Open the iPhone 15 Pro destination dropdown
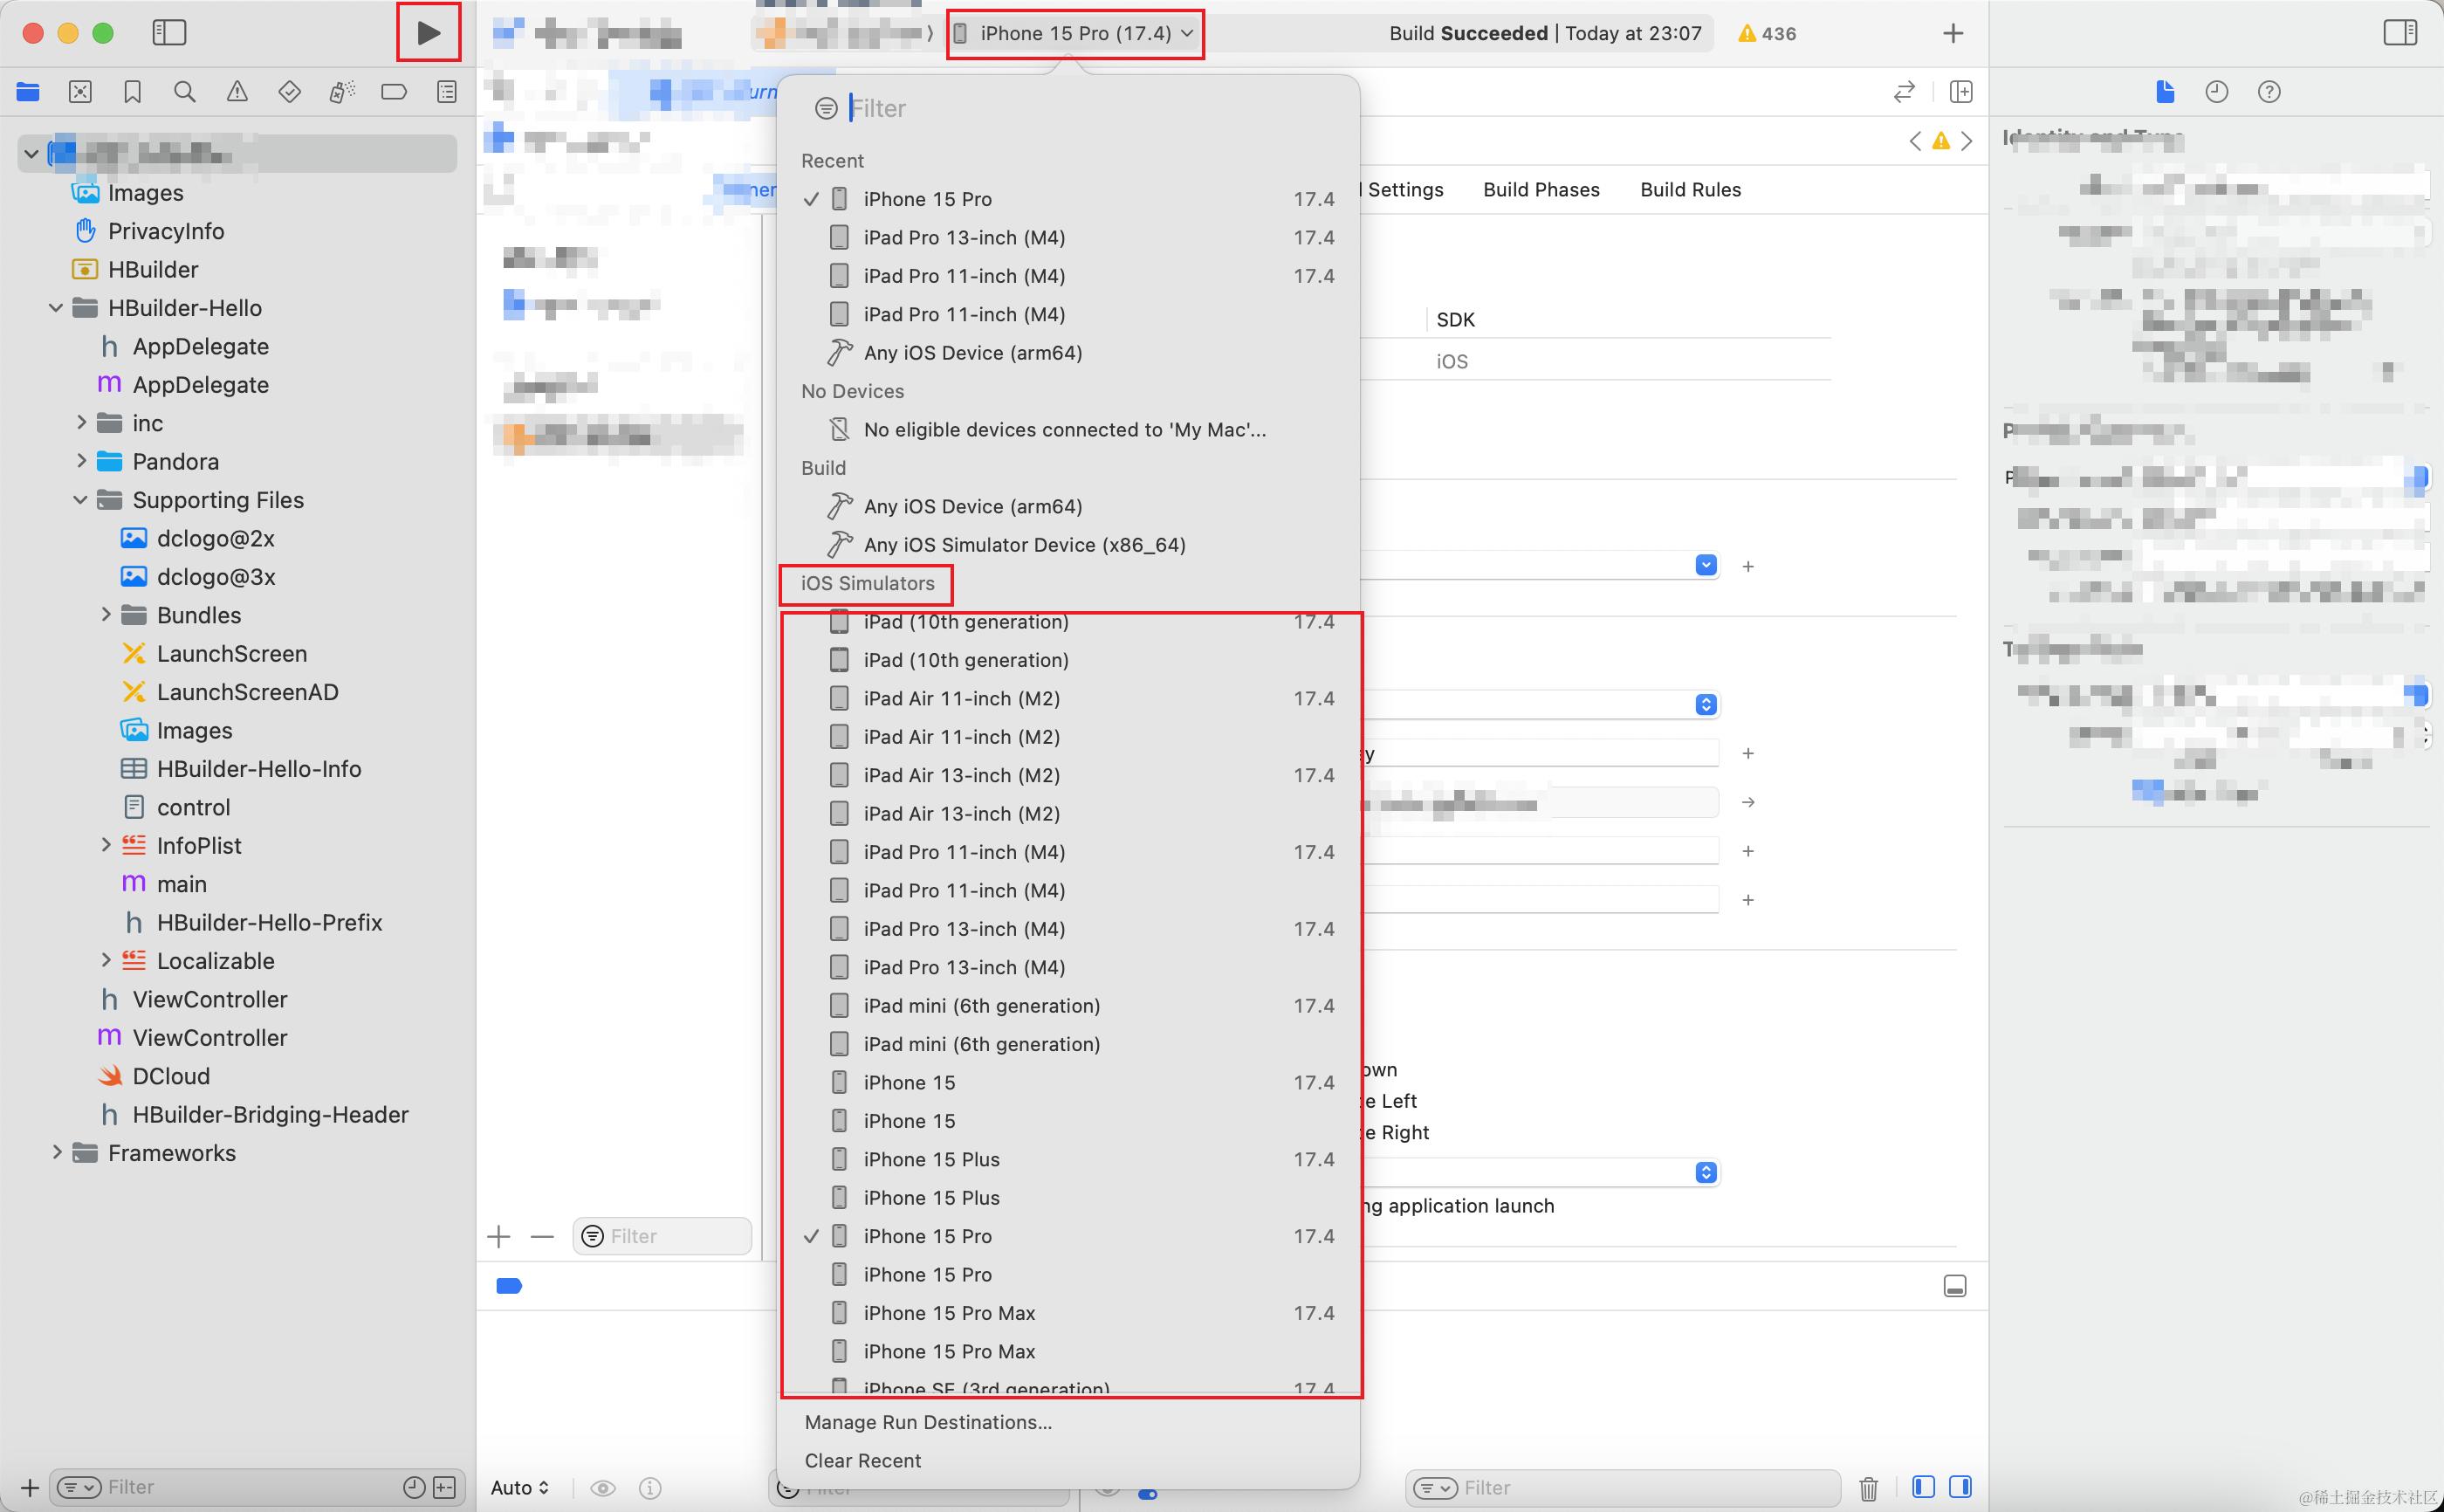 click(1074, 34)
